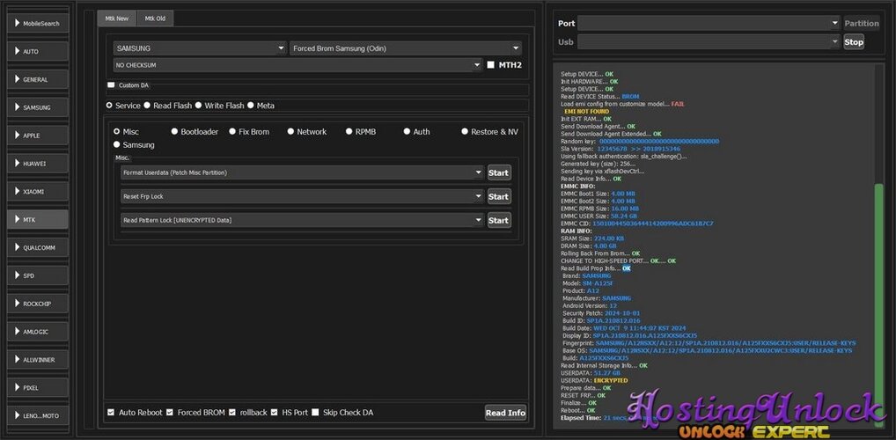Click the 'Model: SM-A125F' log line
This screenshot has height=440, width=896.
pos(587,282)
